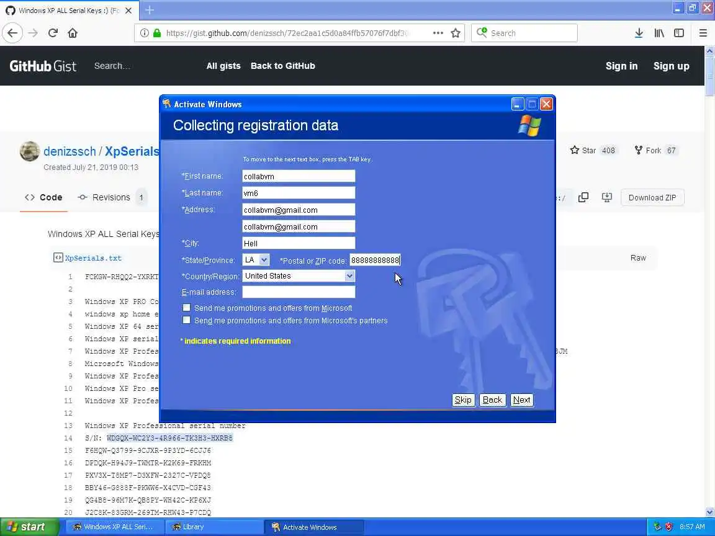715x536 pixels.
Task: Click the Back button in dialog
Action: [x=492, y=400]
